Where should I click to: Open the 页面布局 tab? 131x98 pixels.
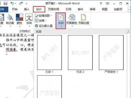pos(53,9)
